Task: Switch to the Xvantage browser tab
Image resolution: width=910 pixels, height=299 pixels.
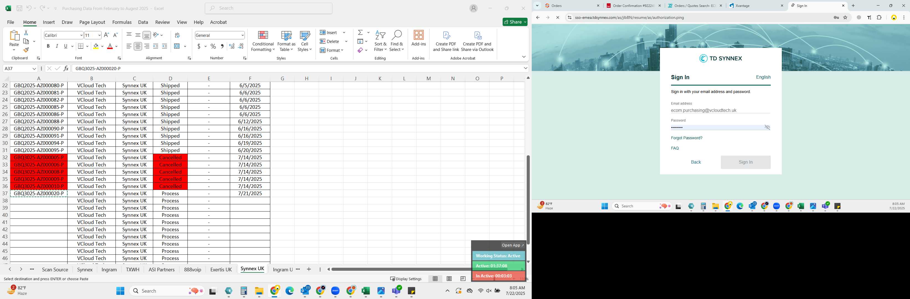Action: click(756, 6)
